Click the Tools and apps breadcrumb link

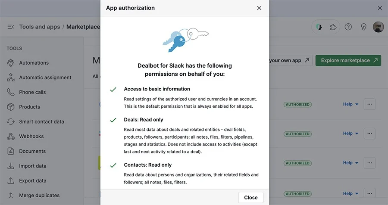pyautogui.click(x=40, y=27)
